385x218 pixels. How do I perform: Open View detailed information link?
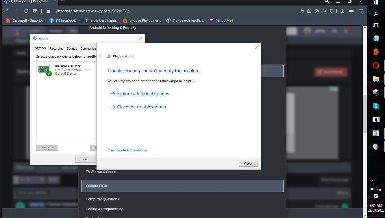click(x=127, y=150)
